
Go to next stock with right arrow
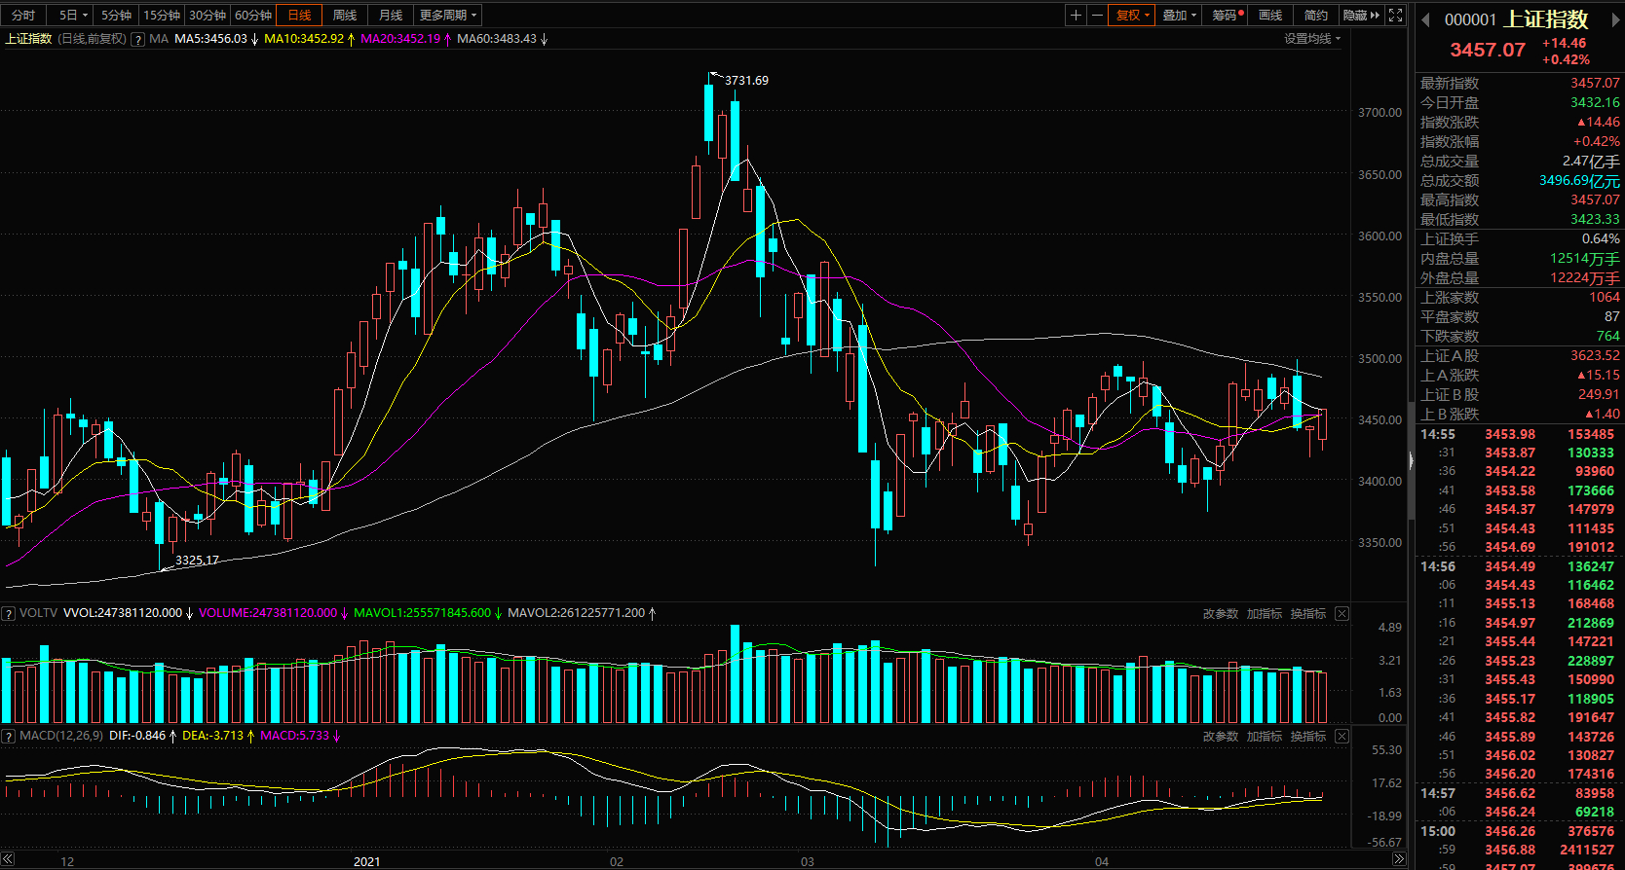click(1617, 19)
